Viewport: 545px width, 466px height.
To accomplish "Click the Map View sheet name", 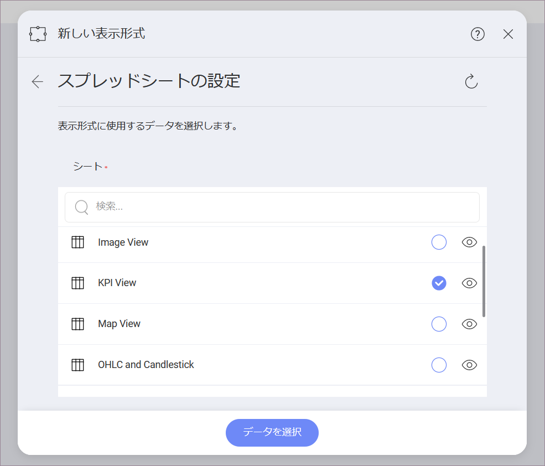I will click(x=119, y=324).
